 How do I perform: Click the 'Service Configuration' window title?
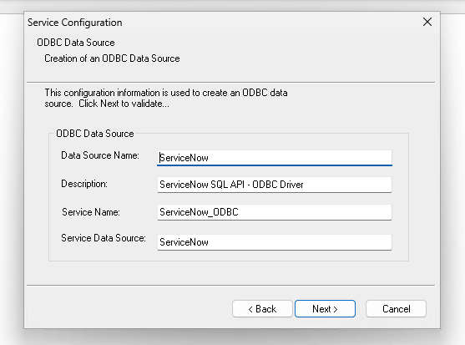click(75, 23)
